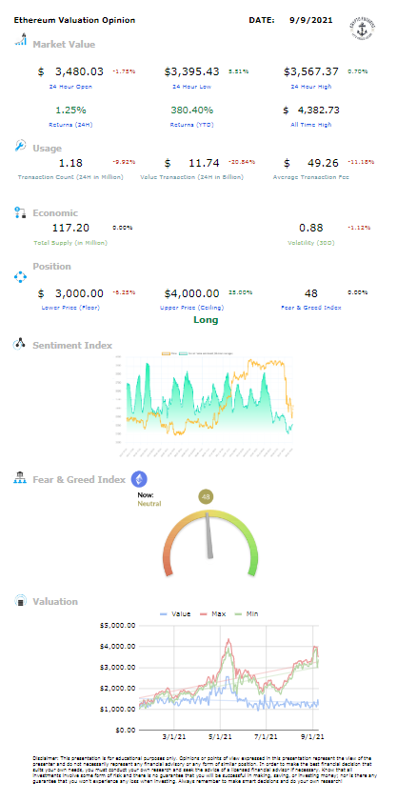
Task: Click the 48 gauge value bubble
Action: [x=207, y=496]
